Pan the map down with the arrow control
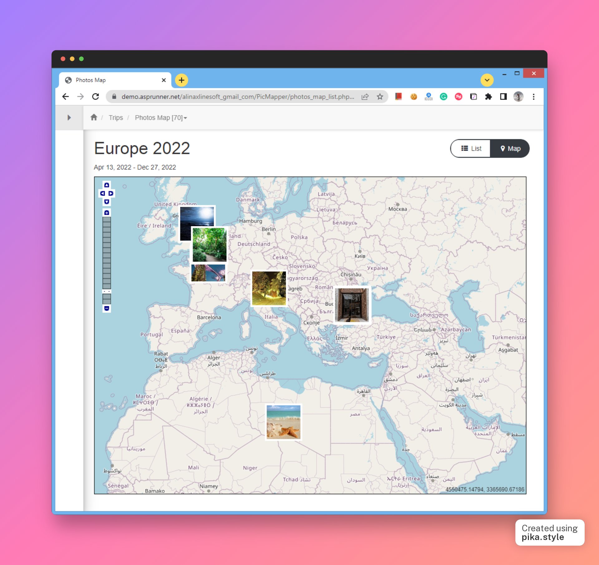Screen dimensions: 599x565 107,202
